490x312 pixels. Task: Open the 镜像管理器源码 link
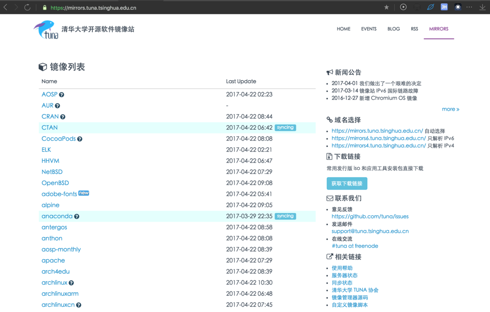pyautogui.click(x=350, y=297)
